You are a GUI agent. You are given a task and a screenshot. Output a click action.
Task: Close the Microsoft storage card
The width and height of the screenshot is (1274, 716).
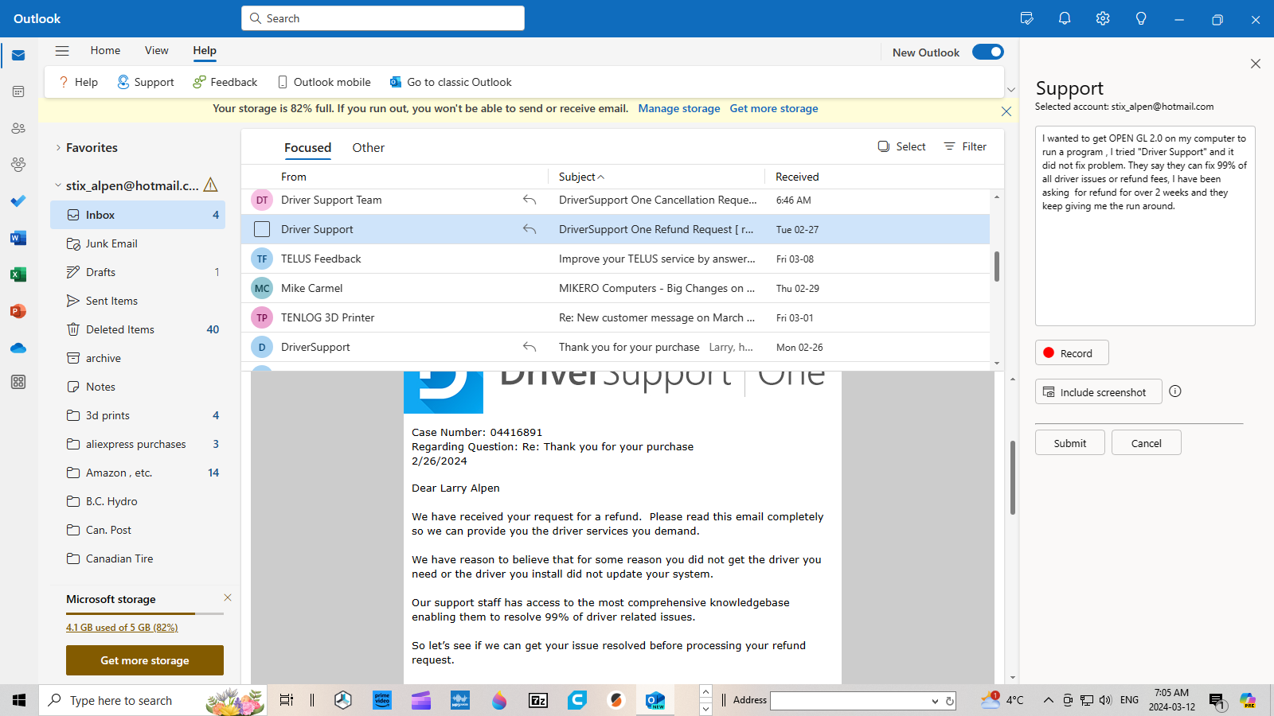[228, 597]
